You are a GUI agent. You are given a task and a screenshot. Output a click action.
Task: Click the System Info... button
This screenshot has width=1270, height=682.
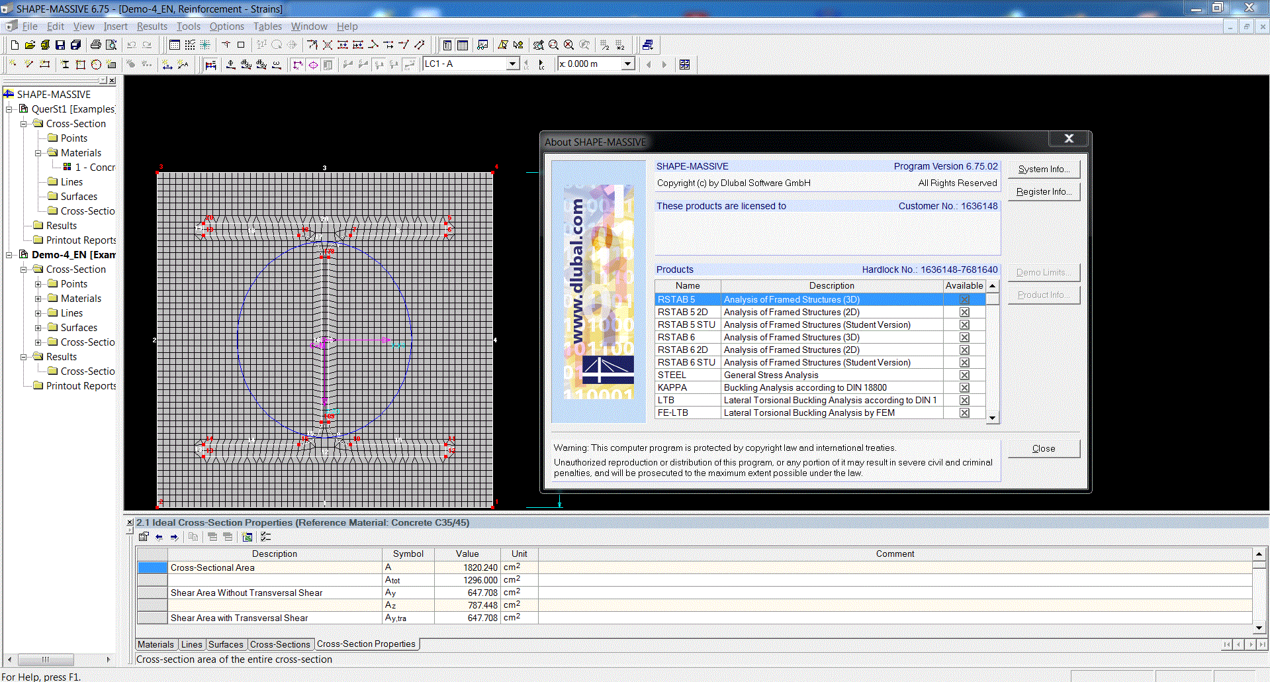[x=1043, y=170]
